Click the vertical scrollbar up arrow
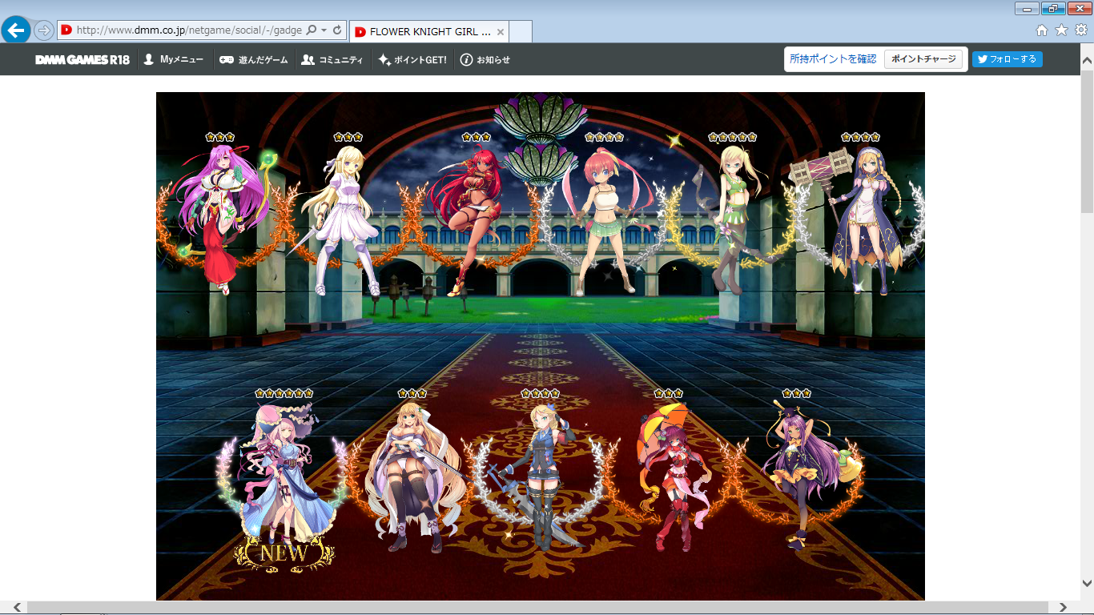This screenshot has width=1094, height=615. 1087,60
